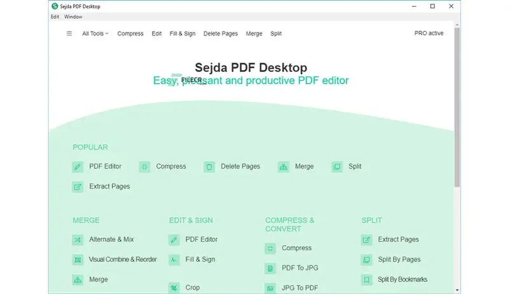Image resolution: width=509 pixels, height=294 pixels.
Task: Open the hamburger menu icon
Action: pyautogui.click(x=69, y=34)
